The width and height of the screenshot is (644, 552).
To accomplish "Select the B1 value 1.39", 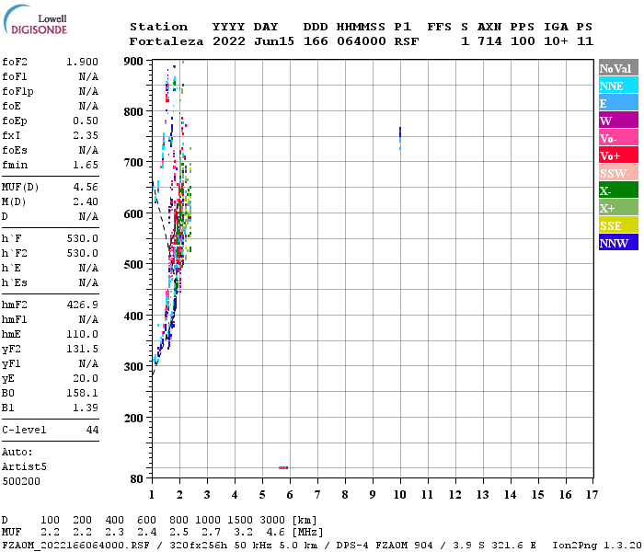I will (86, 408).
